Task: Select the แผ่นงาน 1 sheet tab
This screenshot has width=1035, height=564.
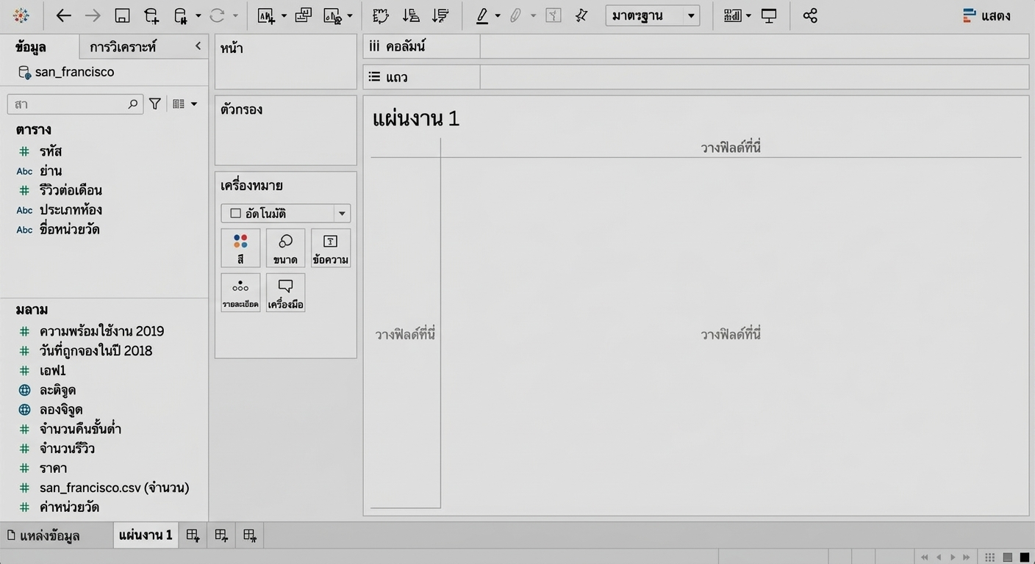Action: (x=146, y=535)
